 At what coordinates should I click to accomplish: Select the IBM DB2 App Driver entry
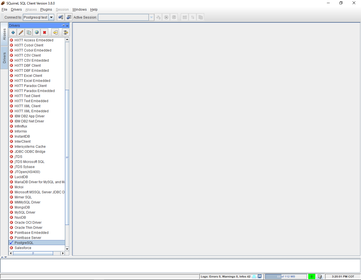(37, 116)
